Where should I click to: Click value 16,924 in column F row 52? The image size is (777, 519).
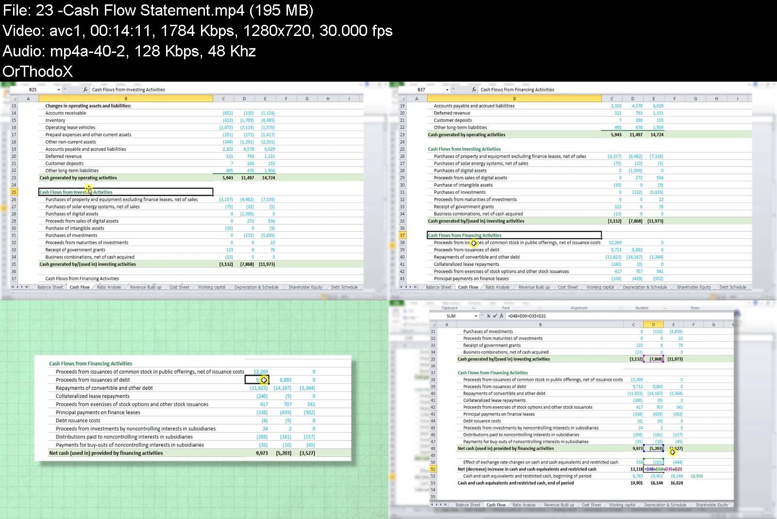pos(696,476)
